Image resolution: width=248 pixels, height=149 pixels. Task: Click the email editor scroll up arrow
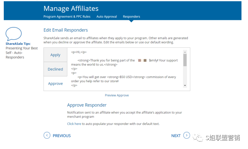tap(185, 51)
